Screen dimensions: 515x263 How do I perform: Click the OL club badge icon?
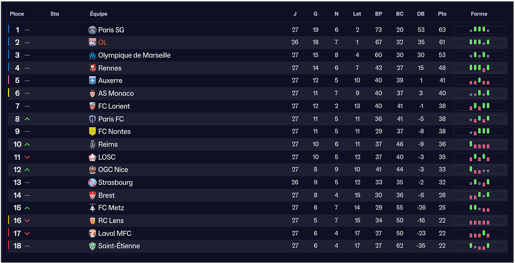click(x=93, y=42)
